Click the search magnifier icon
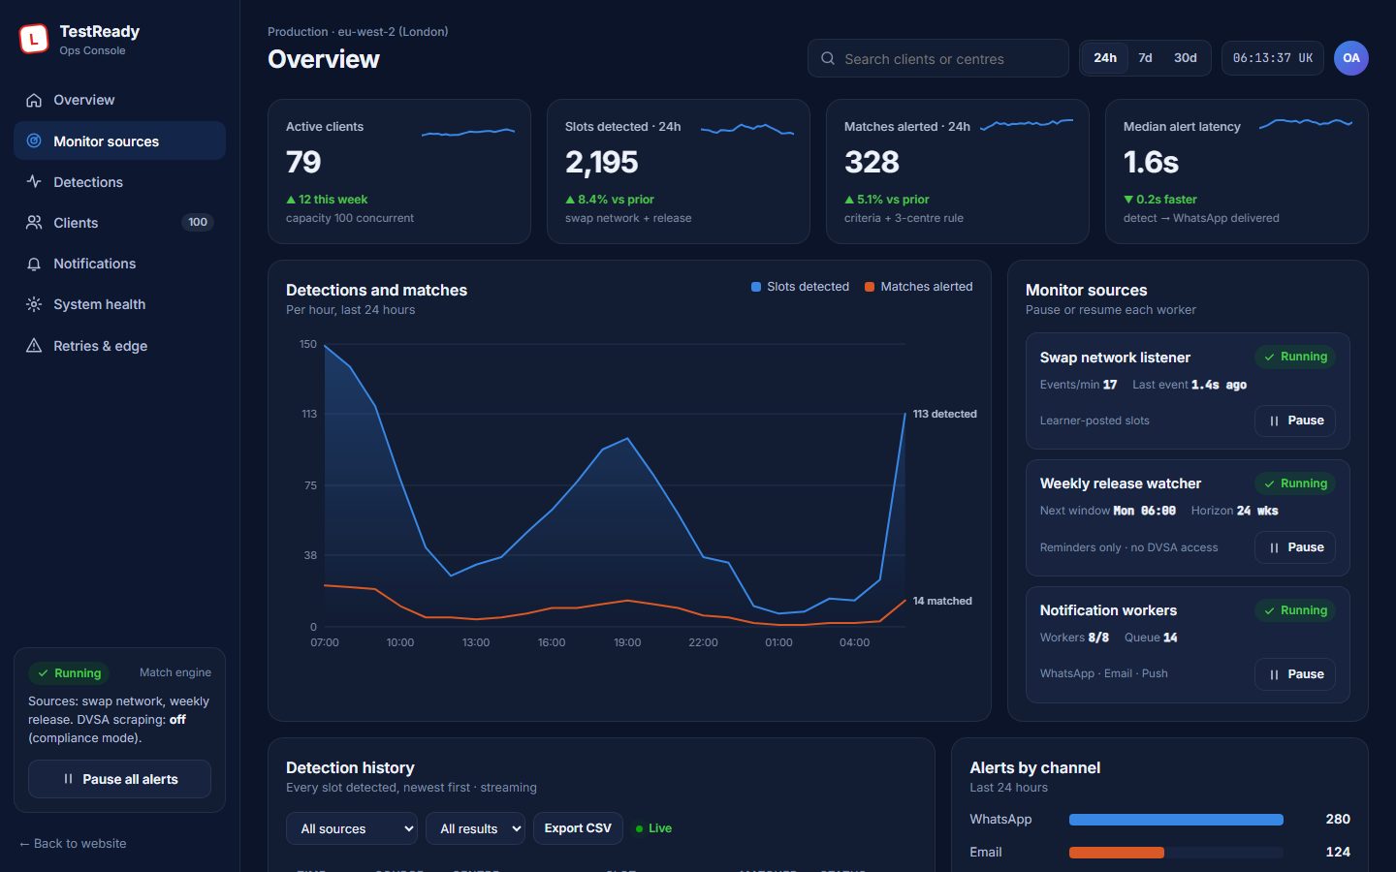Image resolution: width=1396 pixels, height=872 pixels. click(x=828, y=58)
